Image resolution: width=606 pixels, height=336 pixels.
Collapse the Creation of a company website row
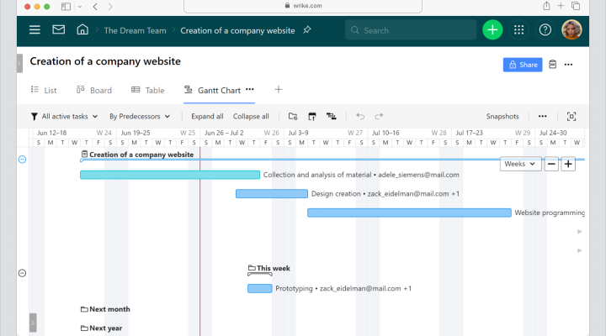pyautogui.click(x=22, y=159)
